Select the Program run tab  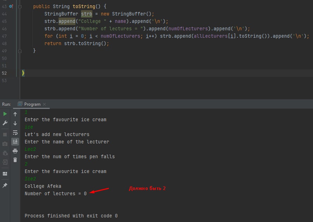[x=32, y=104]
